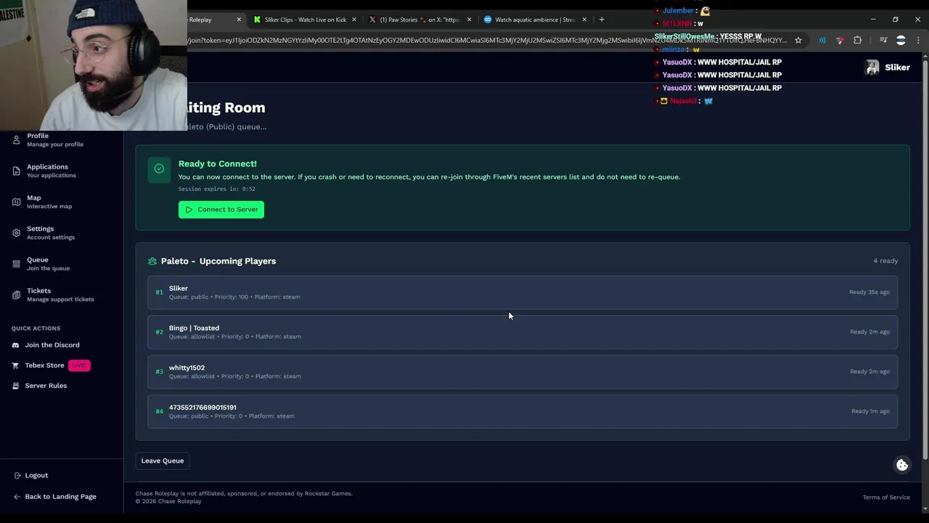Click the '4 ready' count text
Viewport: 929px width, 523px height.
[885, 261]
